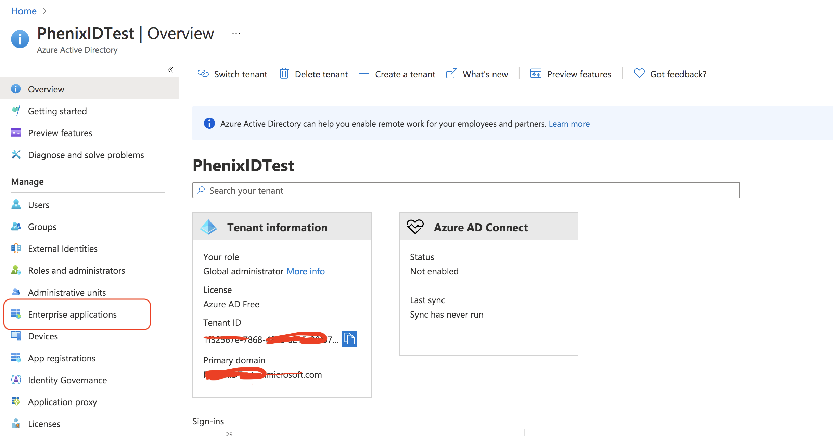Click the breadcrumb chevron after Home
The width and height of the screenshot is (833, 436).
[x=44, y=11]
